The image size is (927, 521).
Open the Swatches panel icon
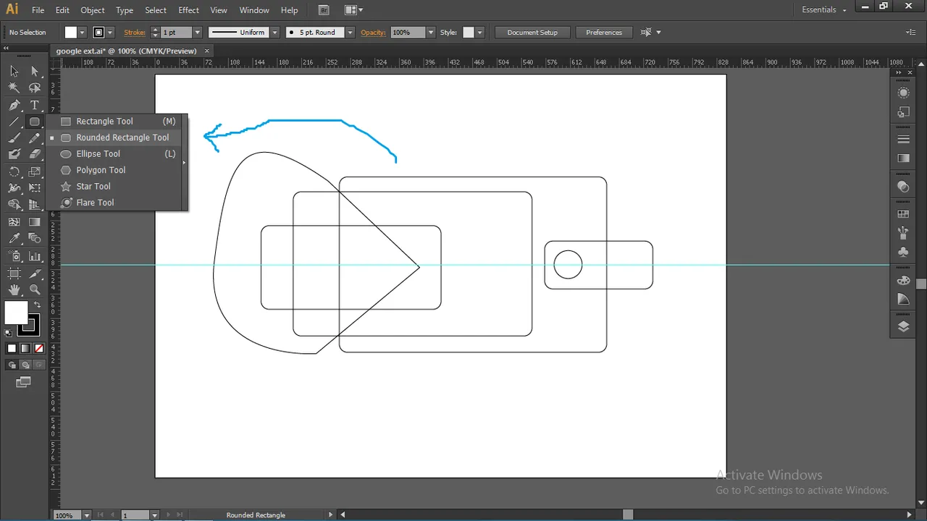coord(903,214)
